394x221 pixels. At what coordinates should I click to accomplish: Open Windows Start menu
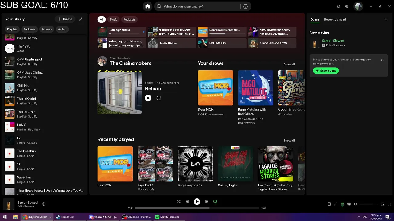5,217
